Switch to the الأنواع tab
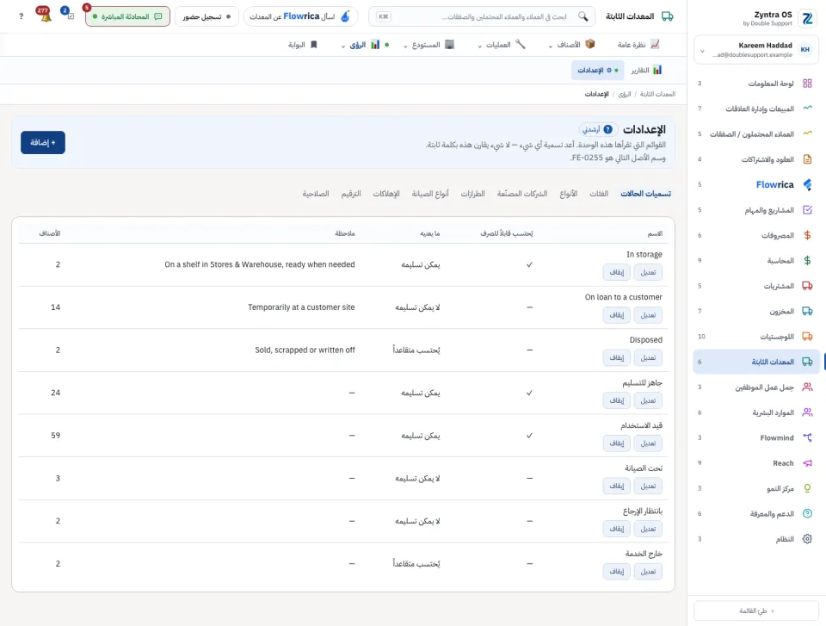This screenshot has width=826, height=626. coord(569,194)
